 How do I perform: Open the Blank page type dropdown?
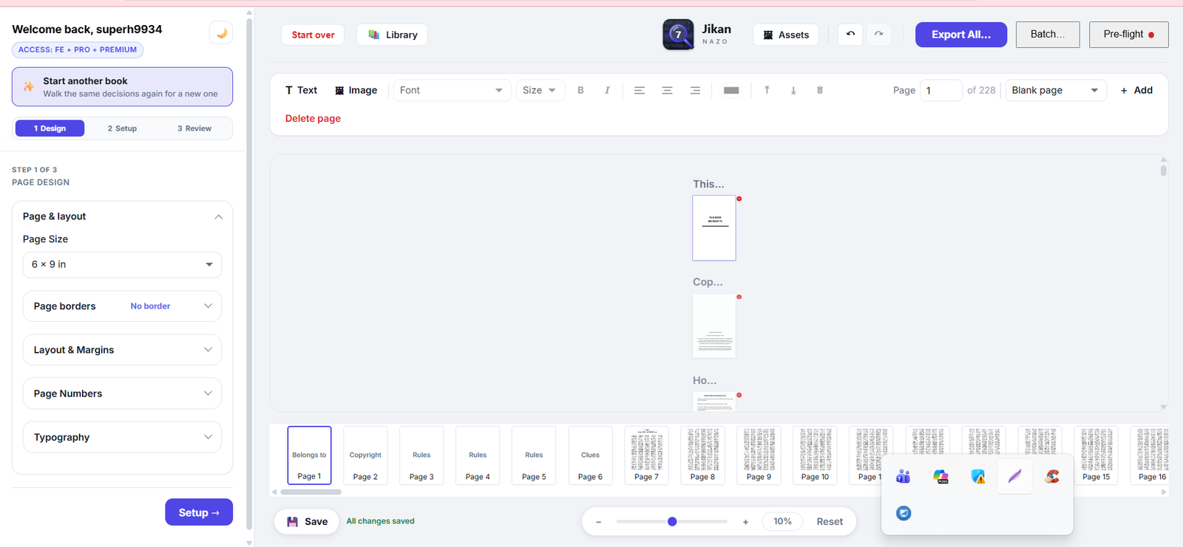click(1056, 90)
